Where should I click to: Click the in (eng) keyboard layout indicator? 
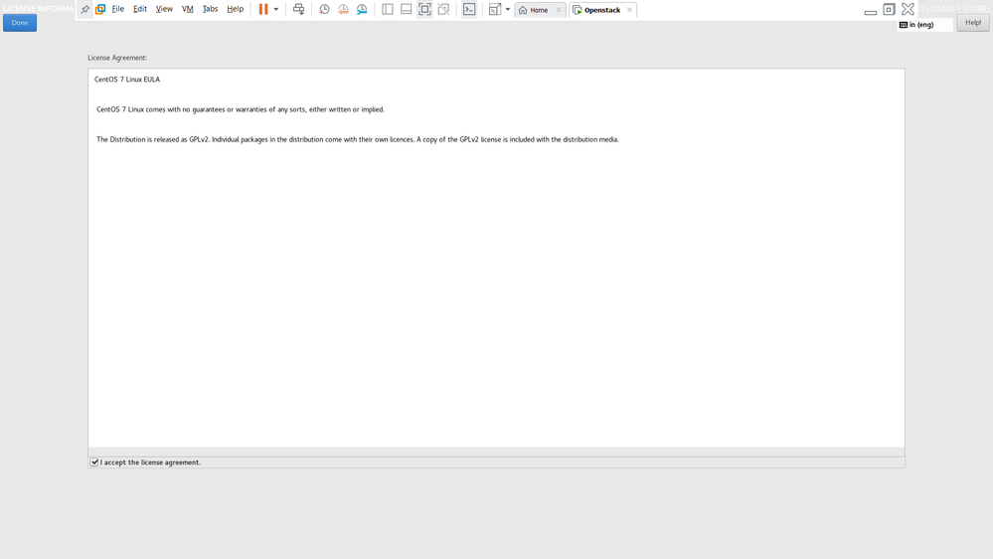(x=921, y=25)
